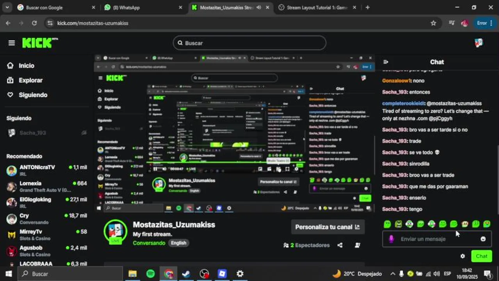
Task: Open volume control in the system tray
Action: 437,274
